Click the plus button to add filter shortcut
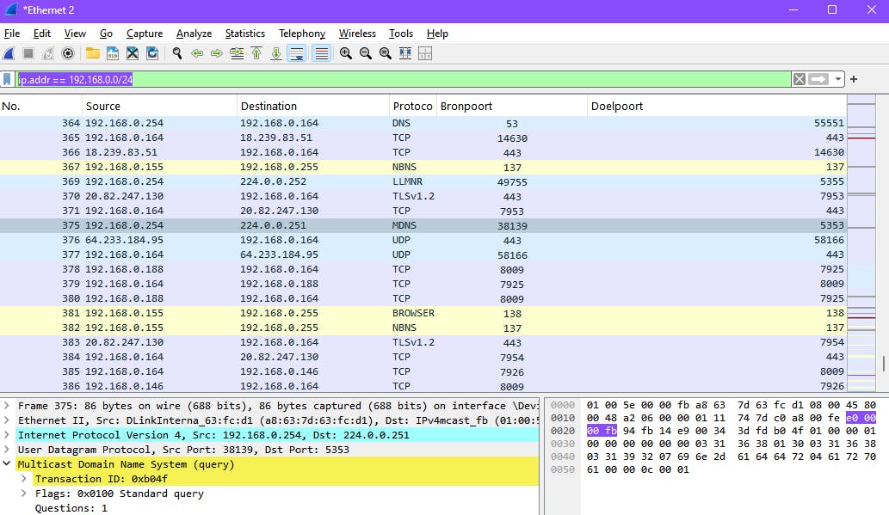Screen dimensions: 889x515 click(854, 79)
